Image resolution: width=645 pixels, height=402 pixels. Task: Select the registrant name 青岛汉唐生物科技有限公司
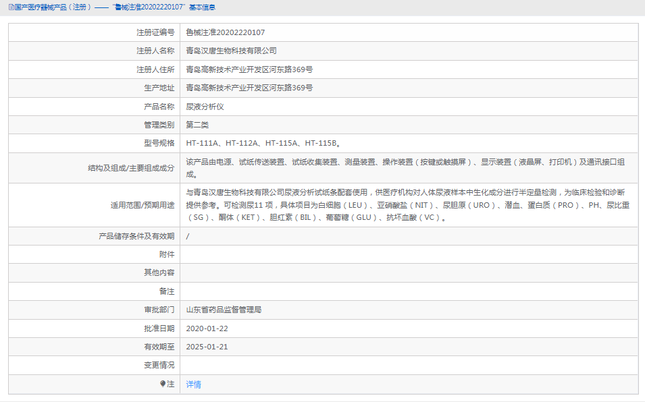(x=233, y=50)
